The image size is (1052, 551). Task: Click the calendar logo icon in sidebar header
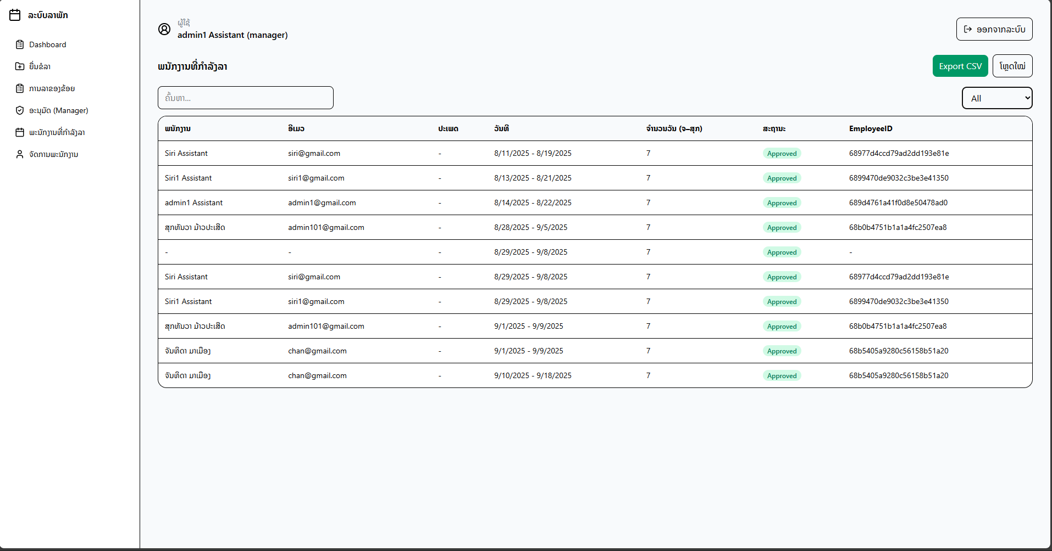coord(15,15)
